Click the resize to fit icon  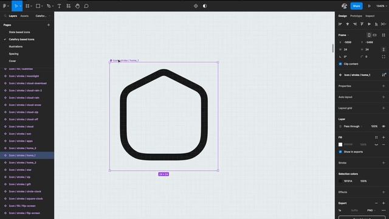(x=384, y=35)
